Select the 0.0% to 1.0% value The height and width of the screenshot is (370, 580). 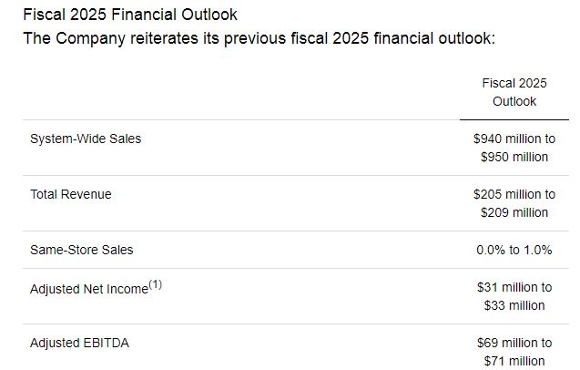[x=514, y=250]
